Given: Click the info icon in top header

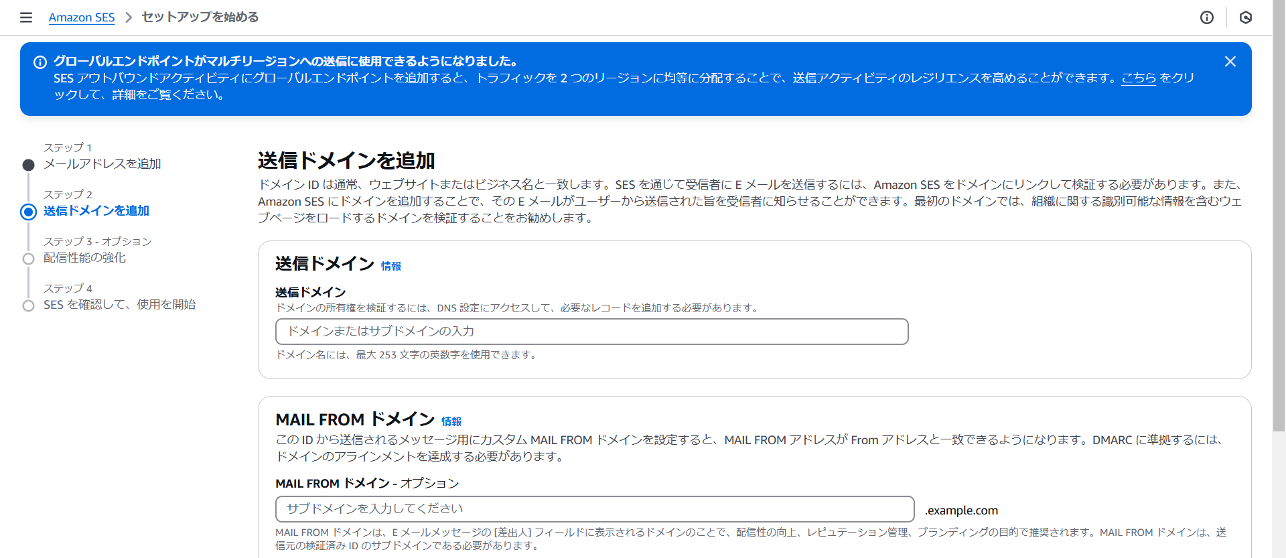Looking at the screenshot, I should 1206,17.
